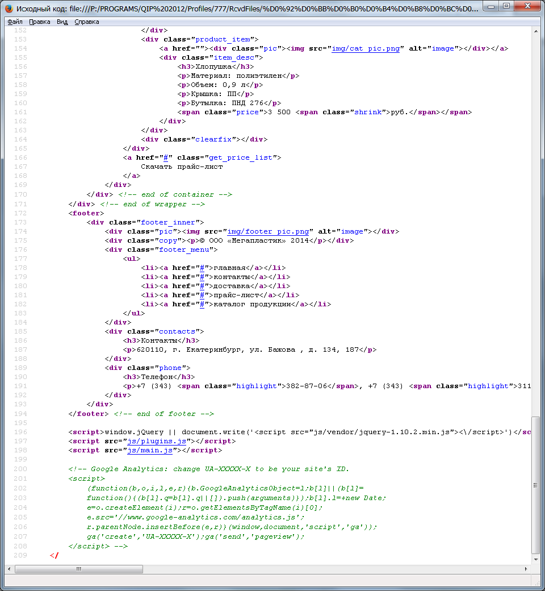Open the img/cat_pic.png link
This screenshot has width=545, height=591.
pos(366,49)
